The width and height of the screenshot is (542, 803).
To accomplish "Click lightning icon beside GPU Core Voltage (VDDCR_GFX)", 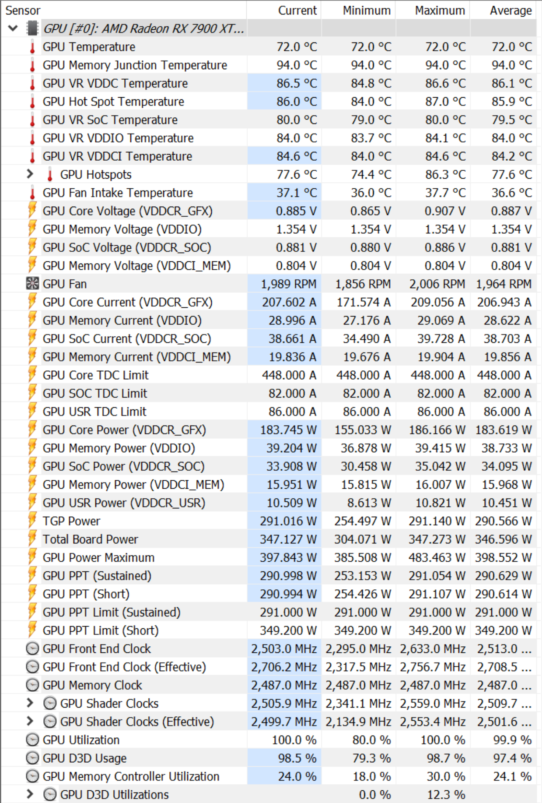I will pyautogui.click(x=32, y=211).
